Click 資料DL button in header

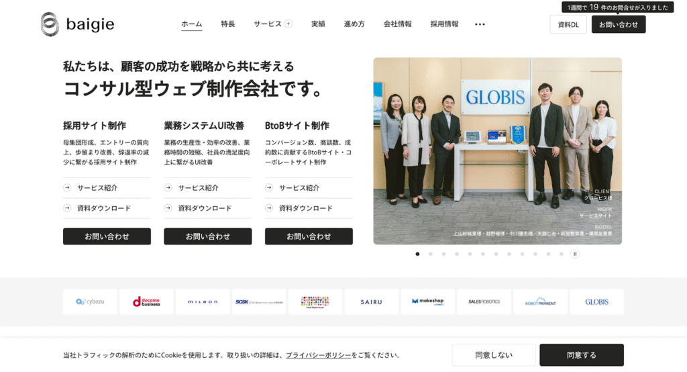pos(568,25)
